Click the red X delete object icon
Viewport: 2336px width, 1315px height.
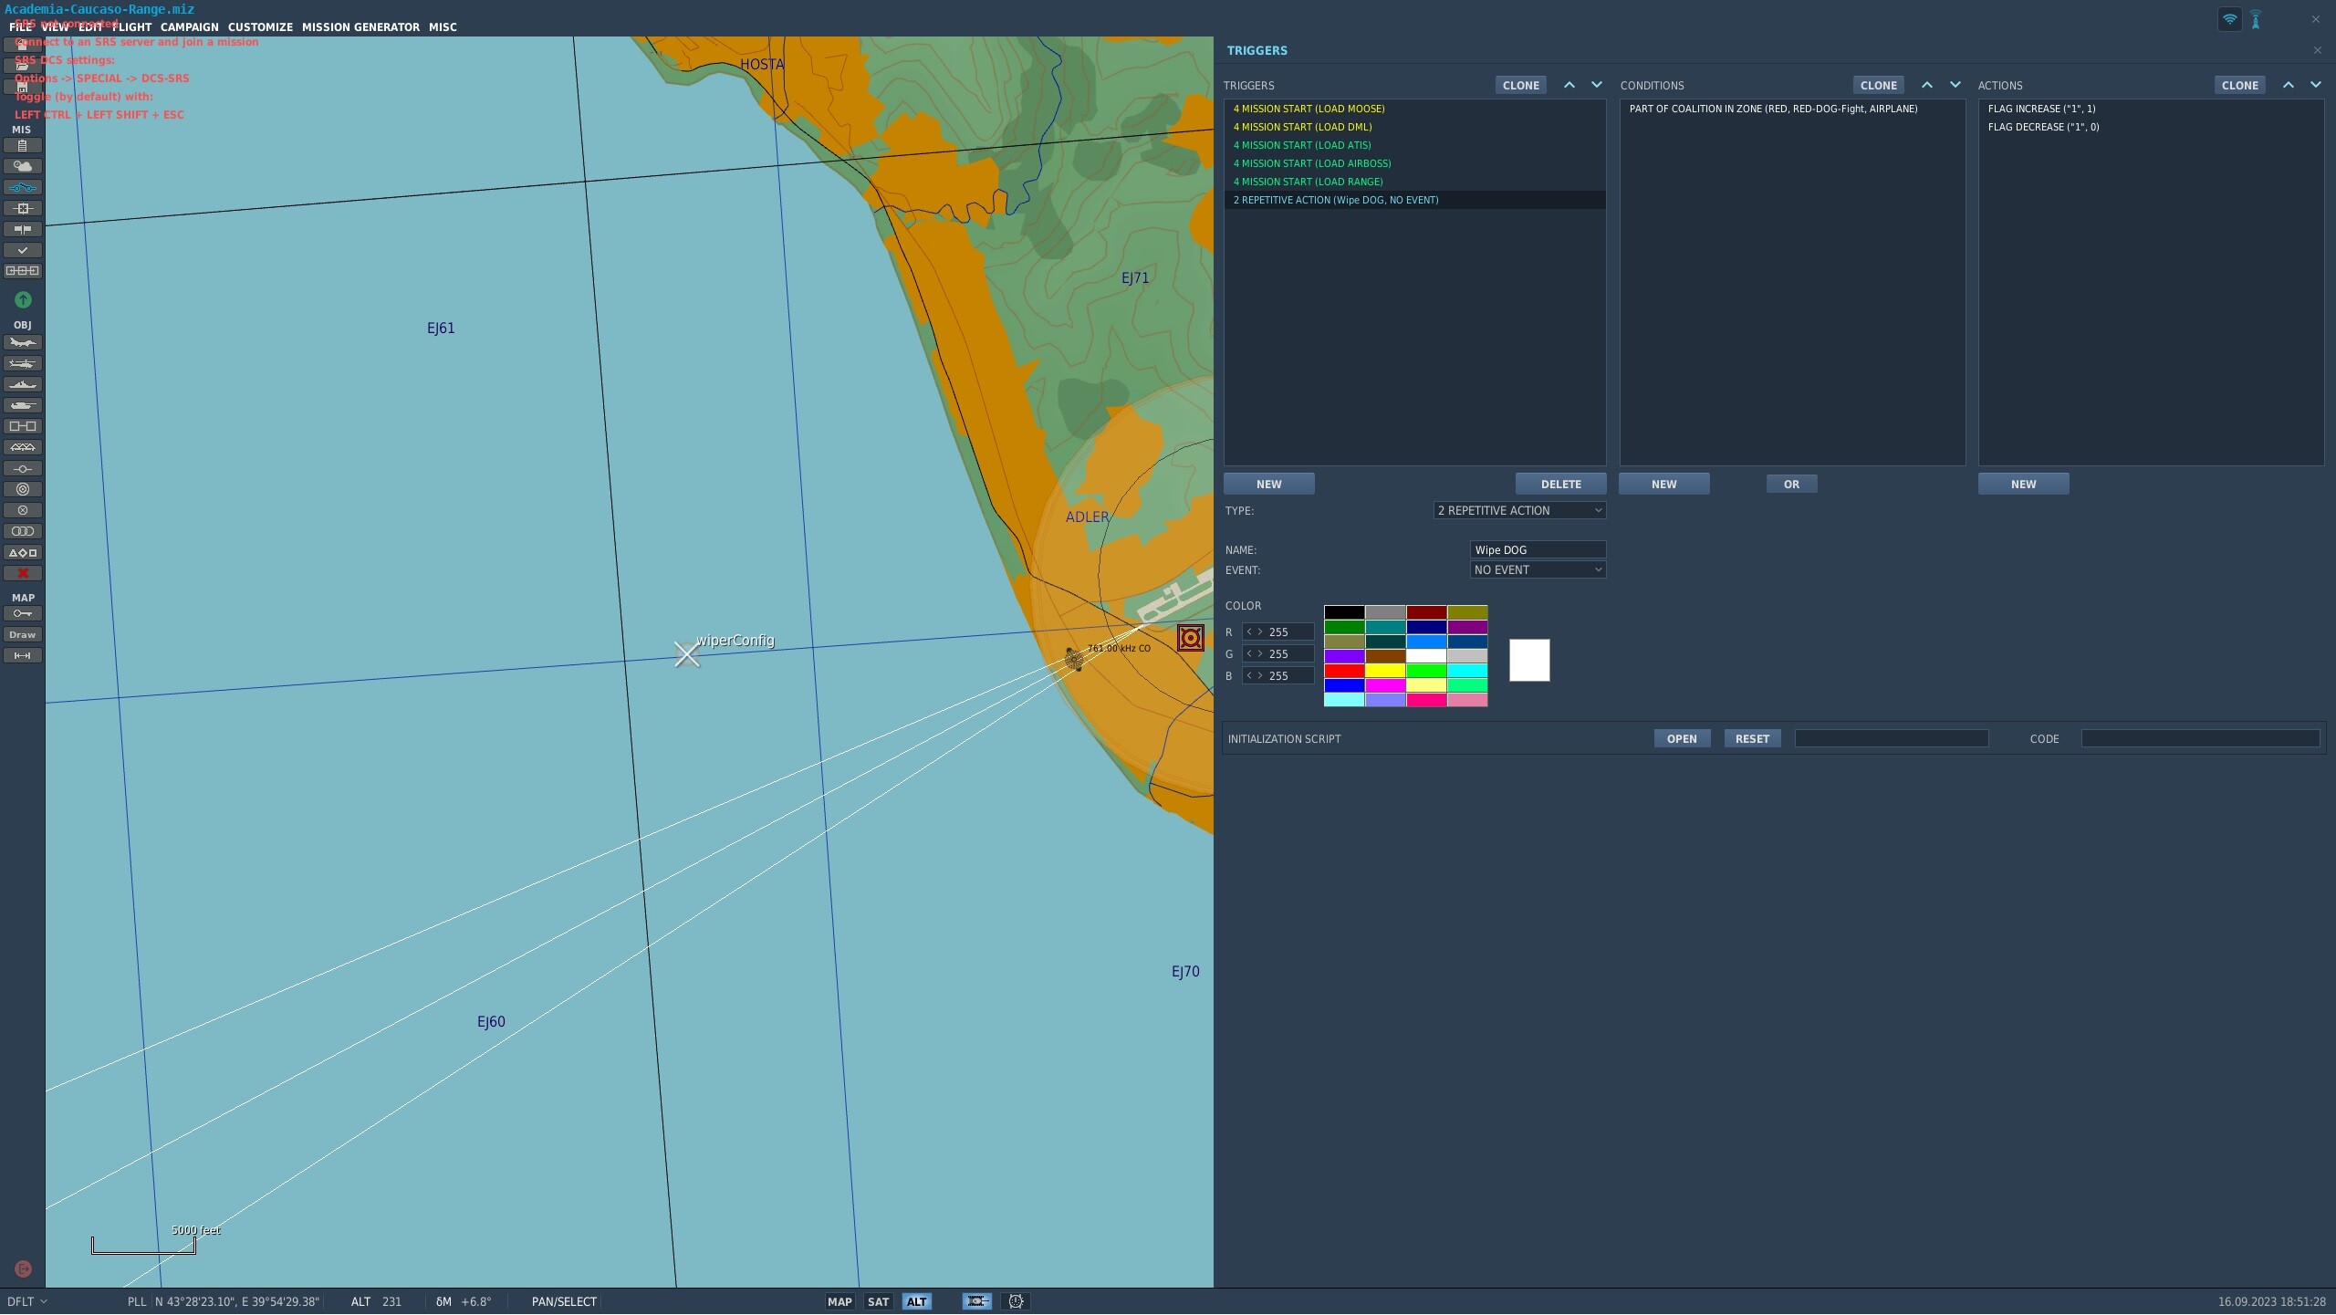click(x=23, y=574)
